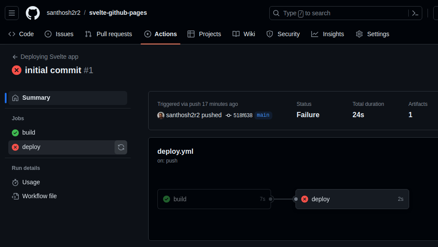
Task: Click the search magnifier icon
Action: coord(276,13)
